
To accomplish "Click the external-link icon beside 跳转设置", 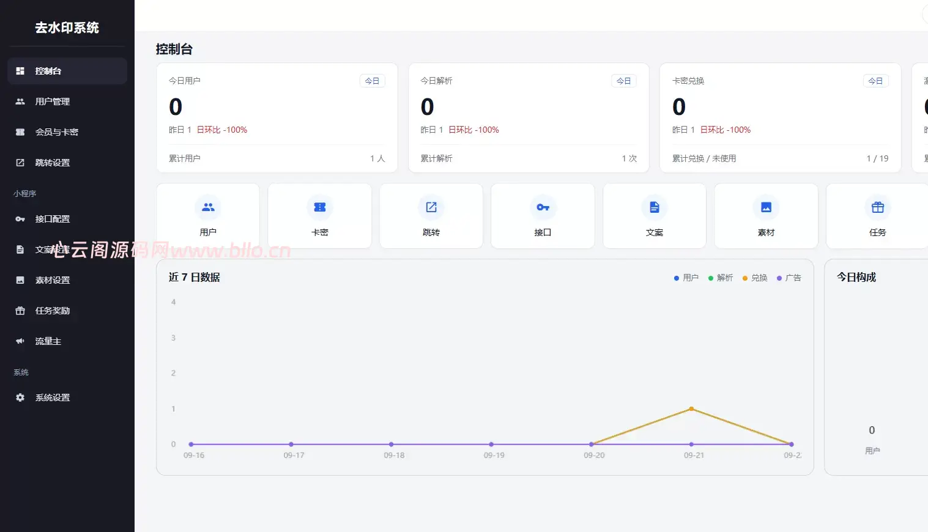I will point(20,163).
